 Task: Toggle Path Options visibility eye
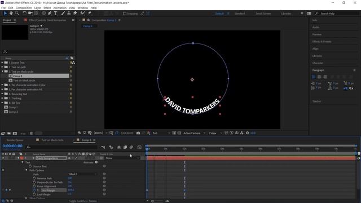(x=3, y=170)
